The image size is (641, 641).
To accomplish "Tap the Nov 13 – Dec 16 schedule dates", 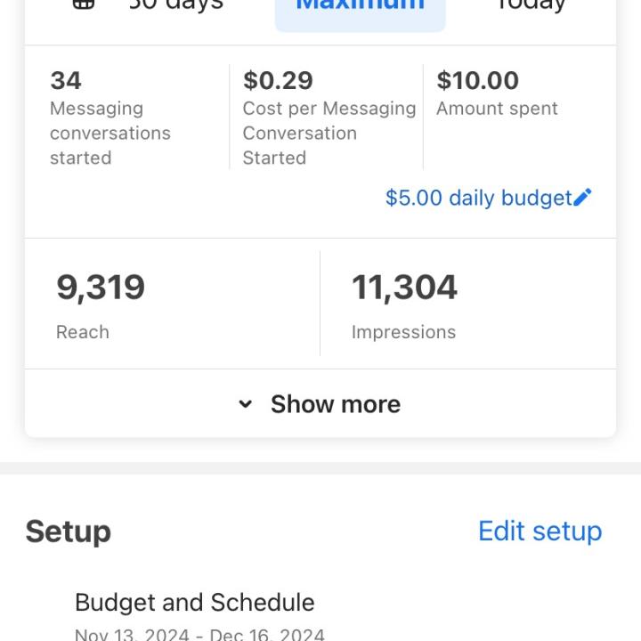I will coord(199,635).
